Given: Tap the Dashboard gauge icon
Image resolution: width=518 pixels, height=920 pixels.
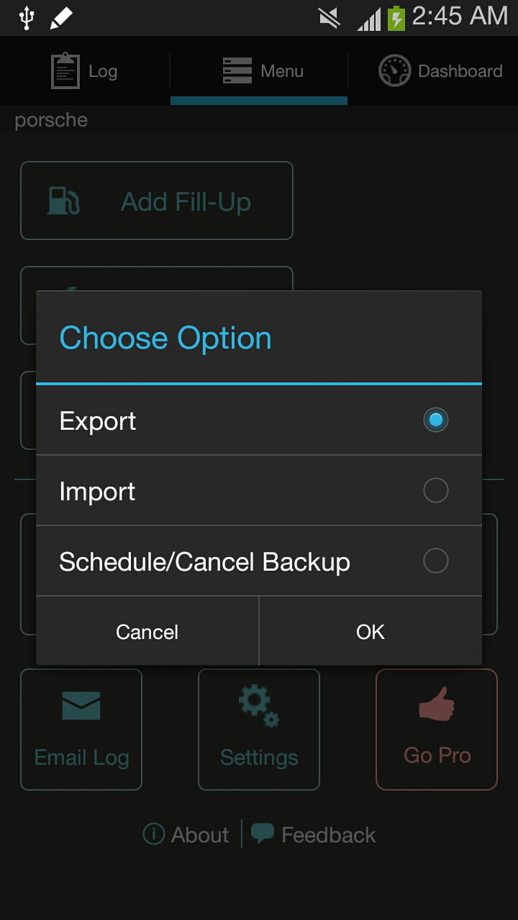Looking at the screenshot, I should click(394, 70).
